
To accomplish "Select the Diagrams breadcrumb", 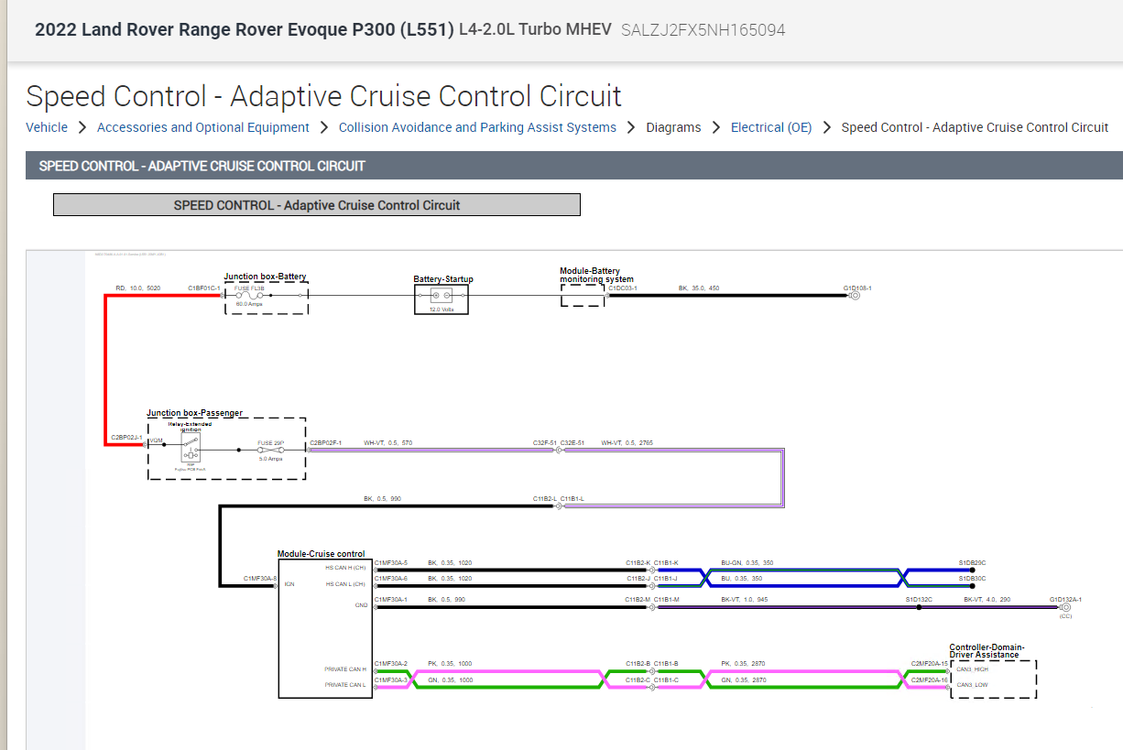I will coord(673,127).
